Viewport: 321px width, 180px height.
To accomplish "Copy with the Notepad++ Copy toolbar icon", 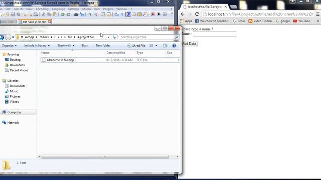I will coord(49,14).
